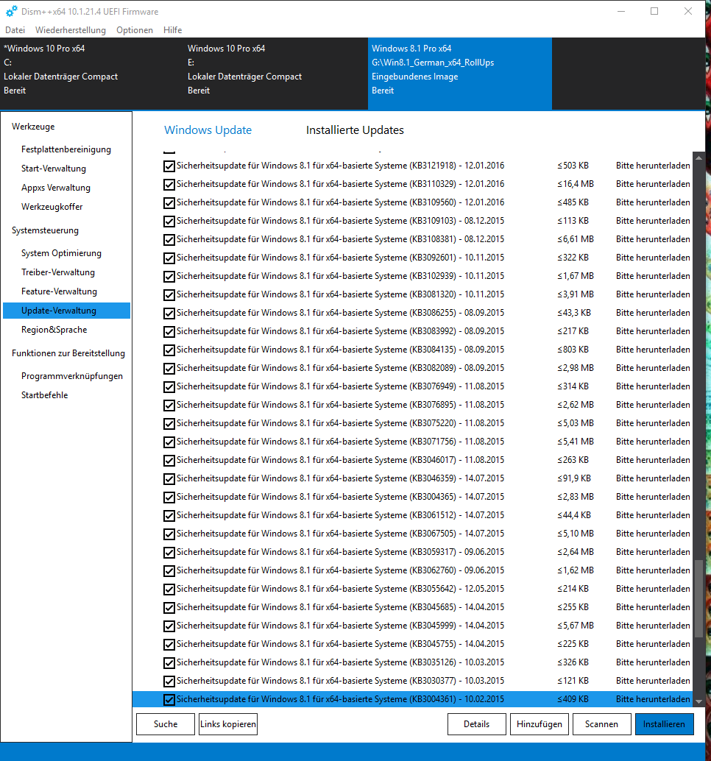The width and height of the screenshot is (711, 761).
Task: Toggle checkbox for update KB3086255
Action: [x=169, y=314]
